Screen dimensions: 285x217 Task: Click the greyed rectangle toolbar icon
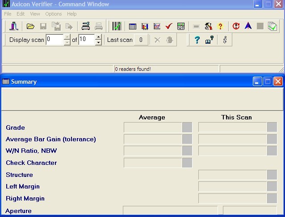tap(196, 27)
